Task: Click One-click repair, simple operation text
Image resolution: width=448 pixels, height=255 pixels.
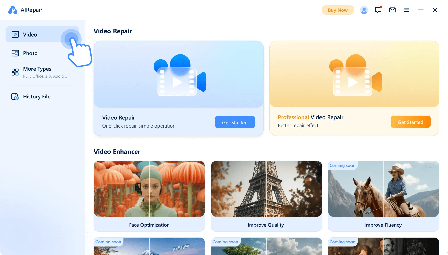Action: pyautogui.click(x=139, y=126)
